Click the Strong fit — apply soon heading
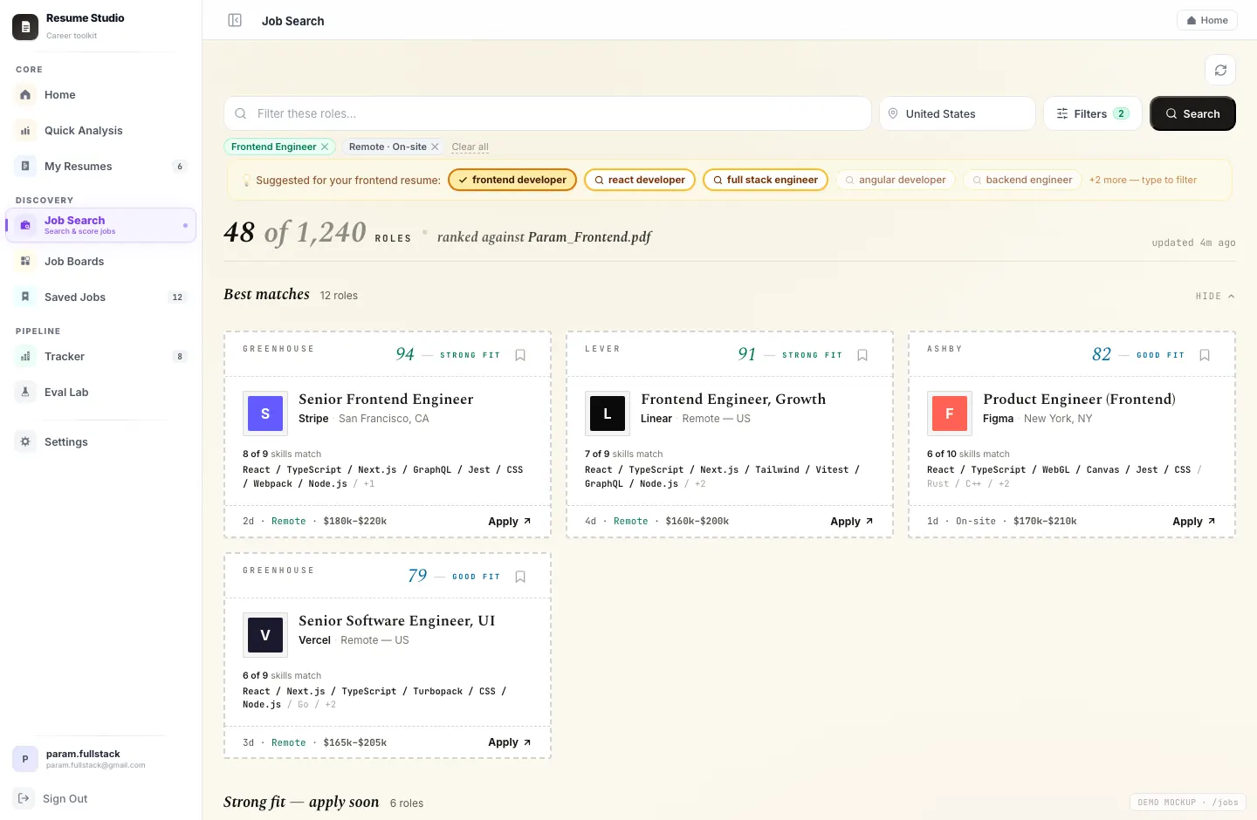 click(x=301, y=802)
